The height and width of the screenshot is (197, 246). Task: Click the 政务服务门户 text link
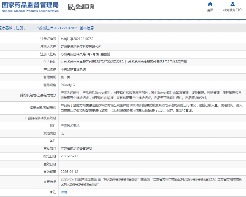[x=233, y=10]
